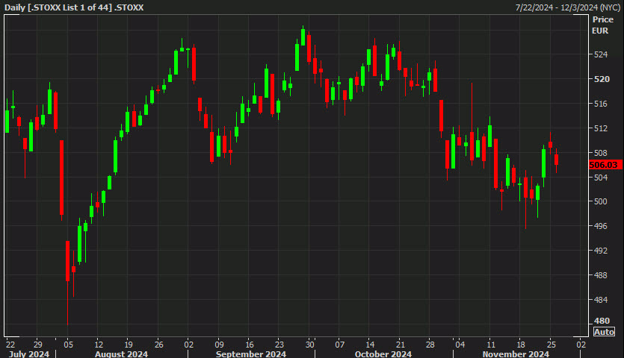Click the date label 25 on the time axis
The width and height of the screenshot is (624, 358).
(x=552, y=345)
